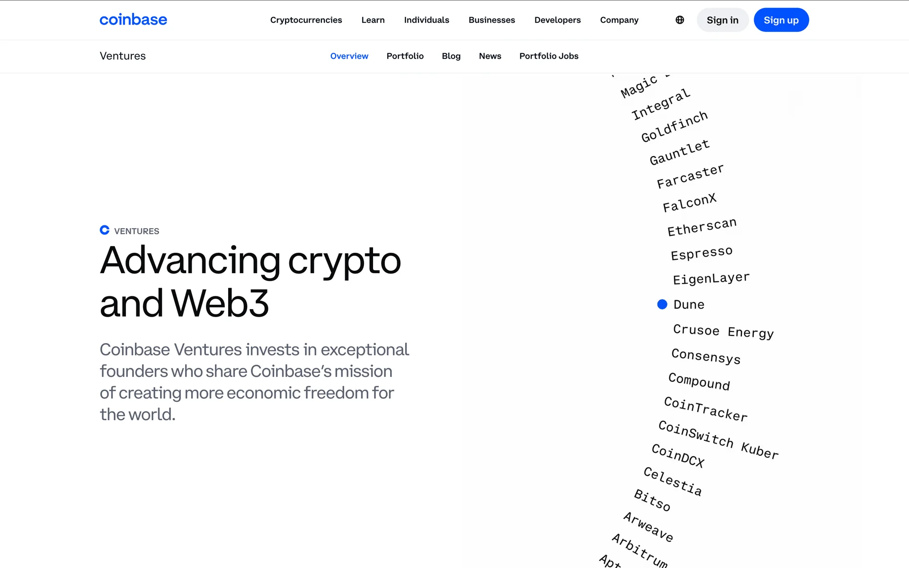Screen dimensions: 909x568
Task: Select EigenLayer in the company wheel
Action: coord(711,278)
